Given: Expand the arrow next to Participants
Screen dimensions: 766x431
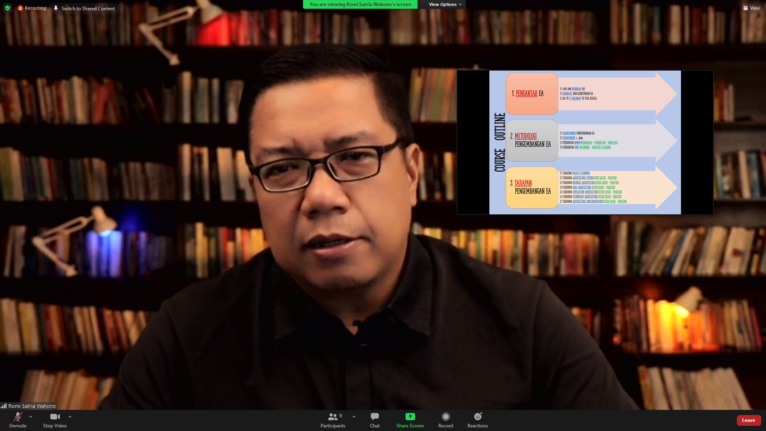Looking at the screenshot, I should click(x=354, y=417).
